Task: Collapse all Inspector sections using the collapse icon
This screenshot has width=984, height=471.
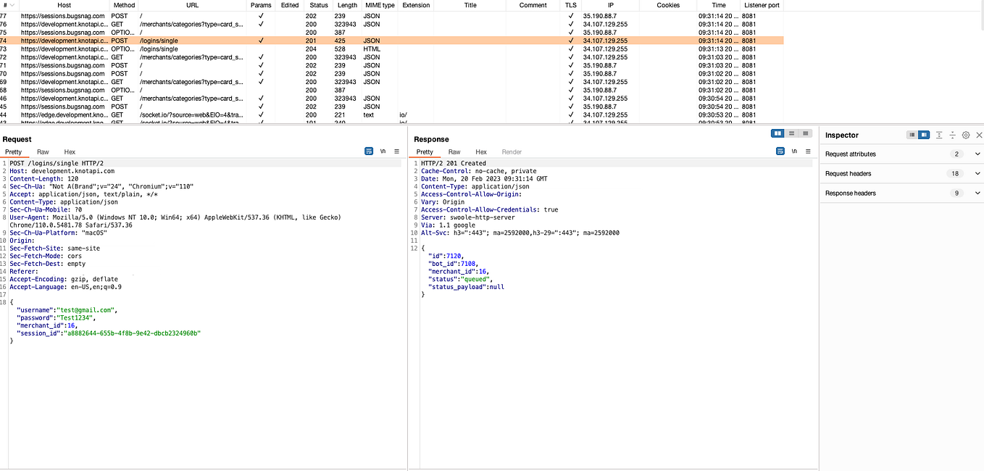Action: click(940, 135)
